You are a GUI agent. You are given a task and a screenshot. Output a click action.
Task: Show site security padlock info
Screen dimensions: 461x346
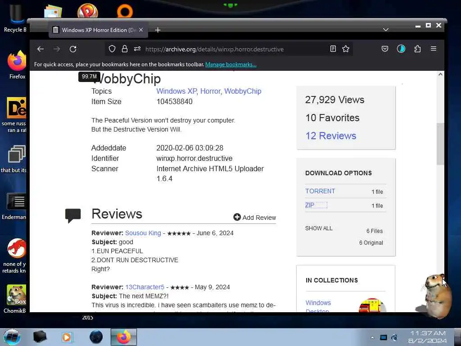tap(125, 49)
